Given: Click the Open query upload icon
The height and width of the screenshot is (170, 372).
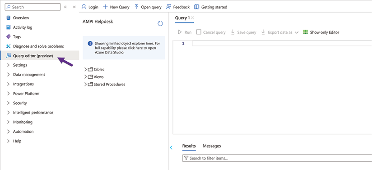Looking at the screenshot, I should (136, 7).
